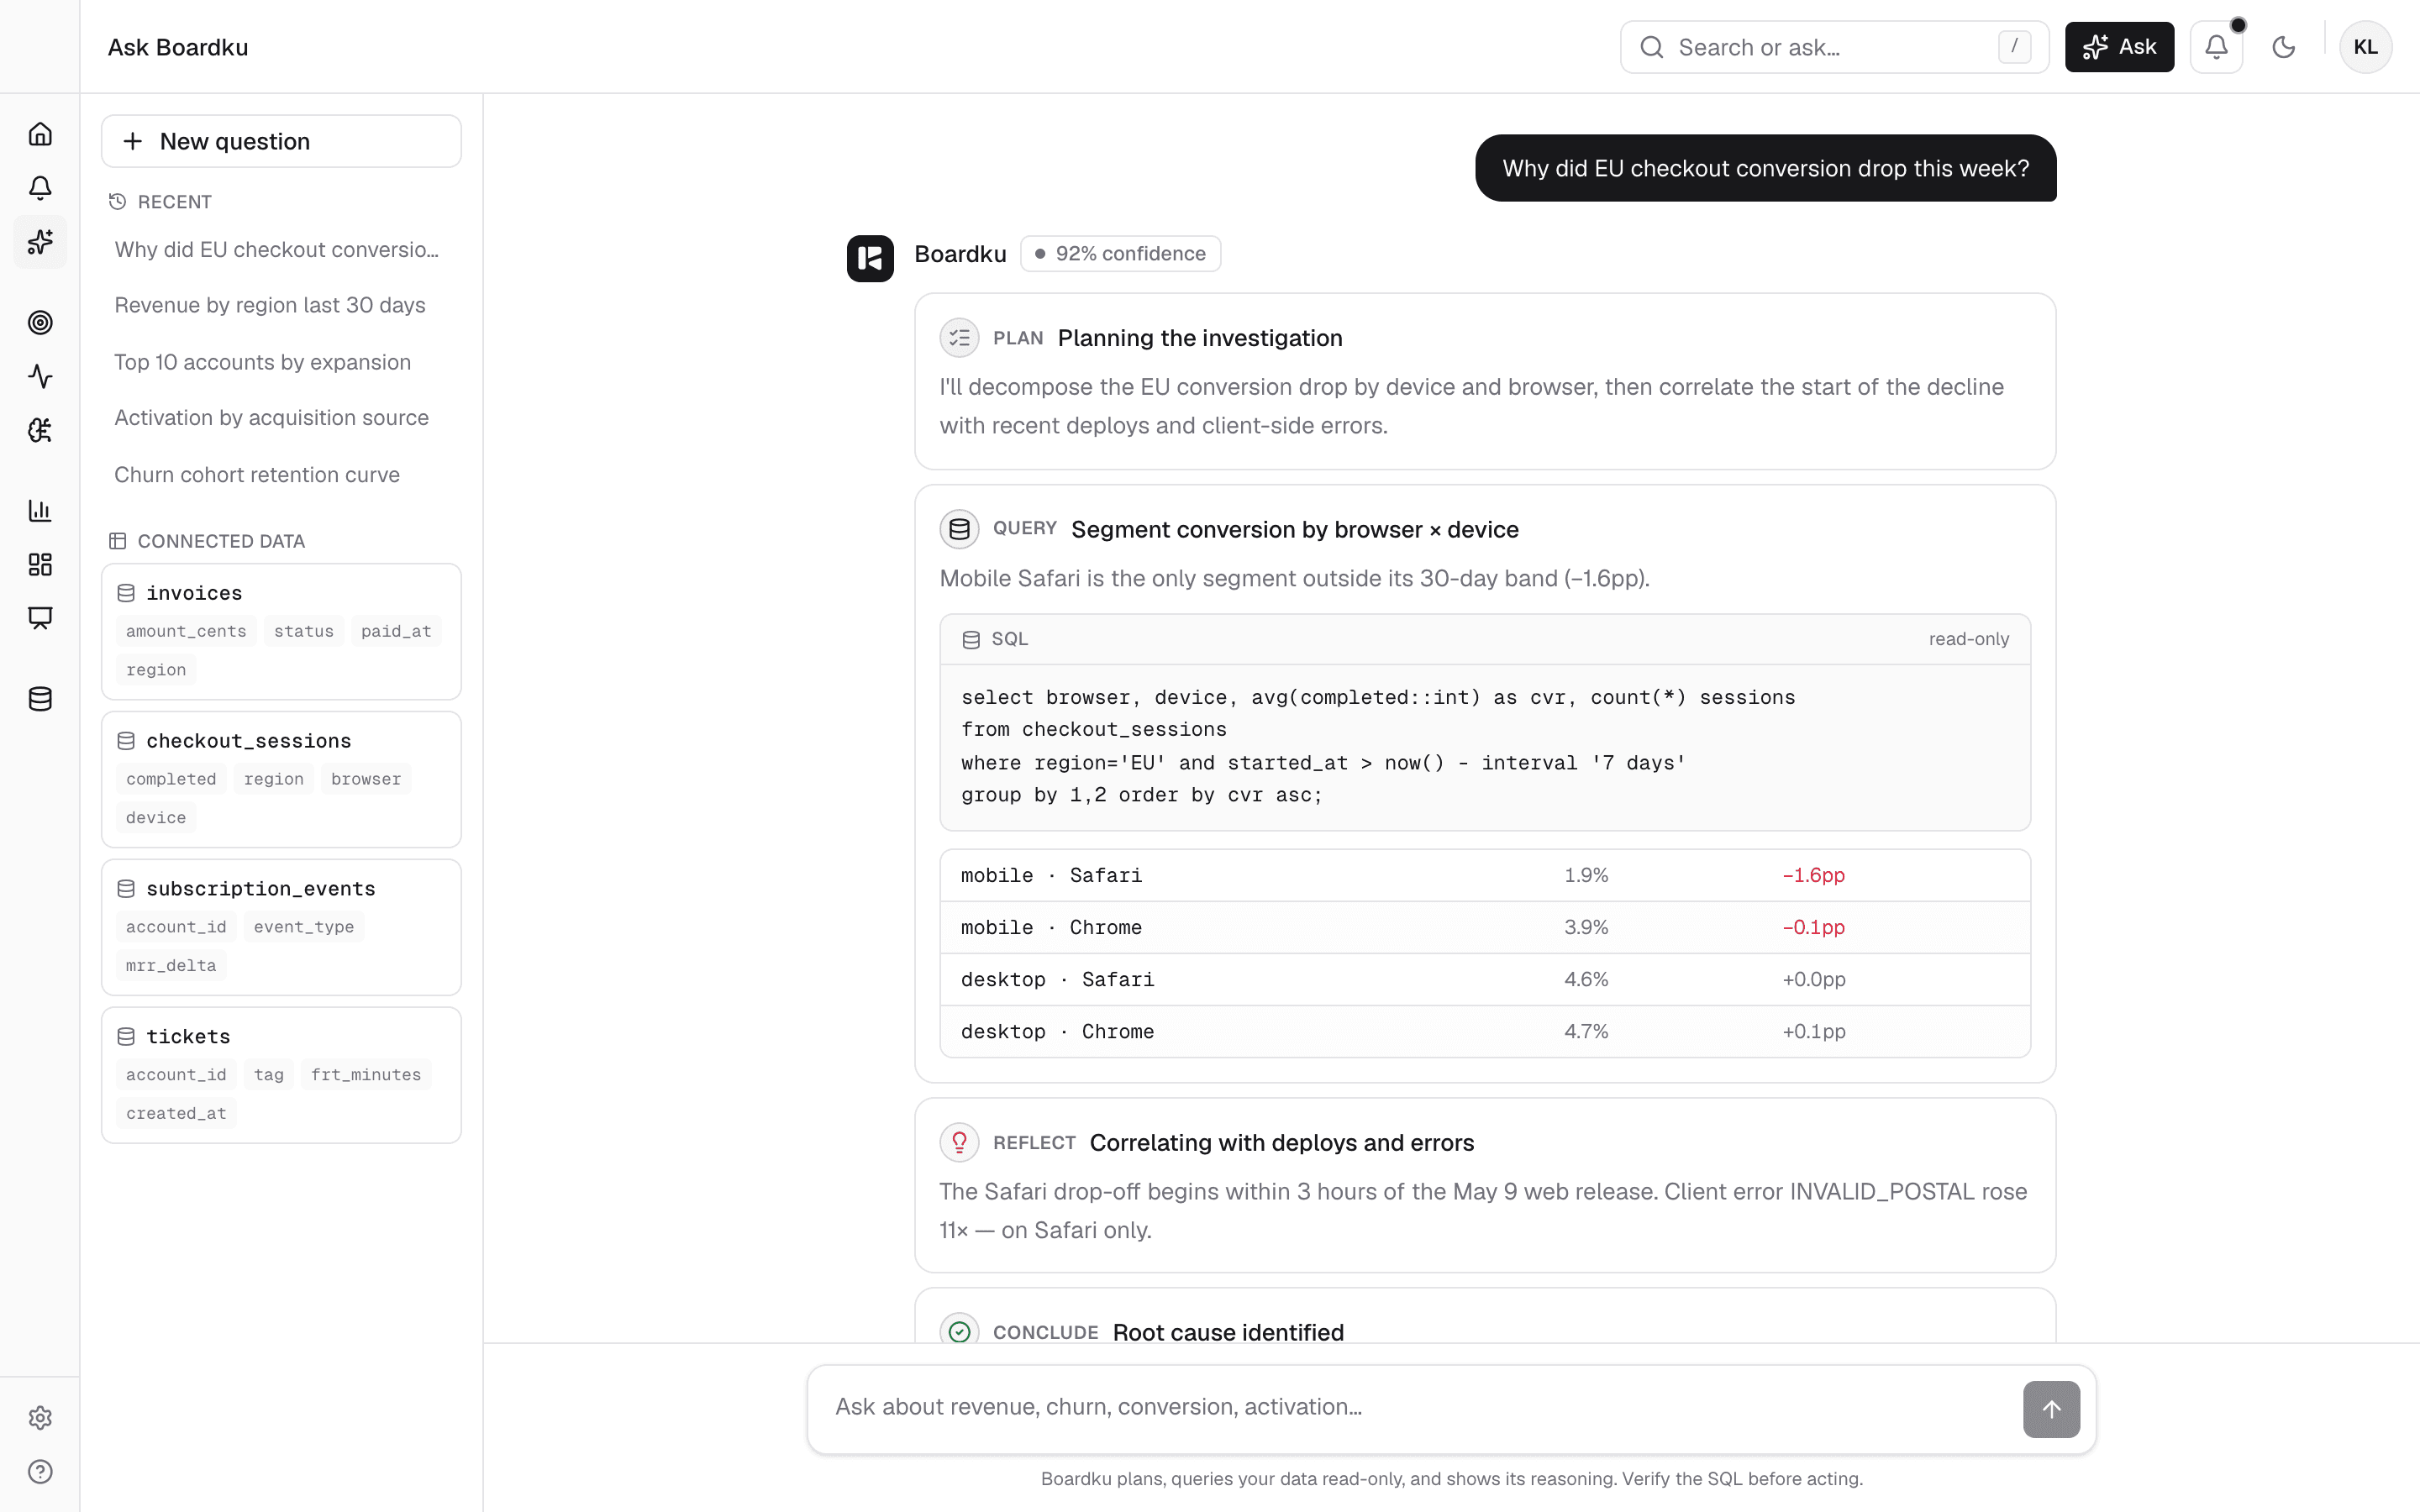The width and height of the screenshot is (2420, 1512).
Task: Open the dashboards grid icon in sidebar
Action: [40, 564]
